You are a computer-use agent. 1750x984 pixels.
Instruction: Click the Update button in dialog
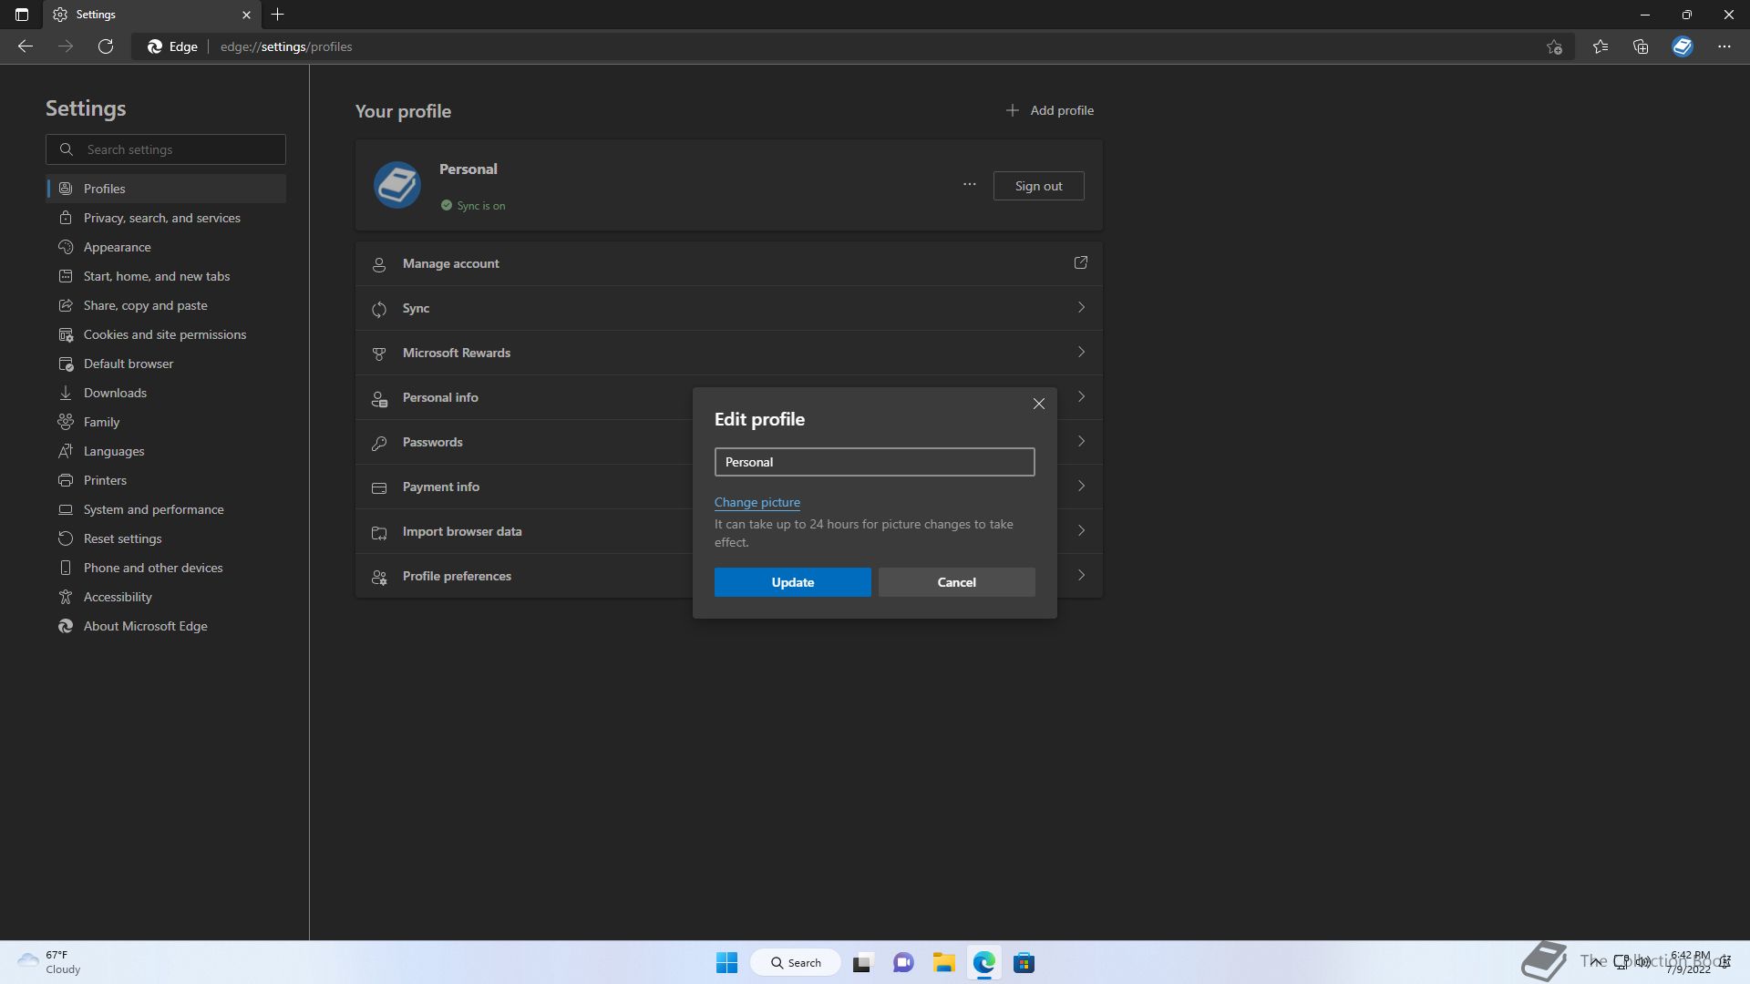(x=792, y=582)
